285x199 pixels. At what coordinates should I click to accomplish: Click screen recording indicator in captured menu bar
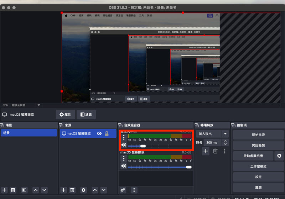click(x=210, y=16)
